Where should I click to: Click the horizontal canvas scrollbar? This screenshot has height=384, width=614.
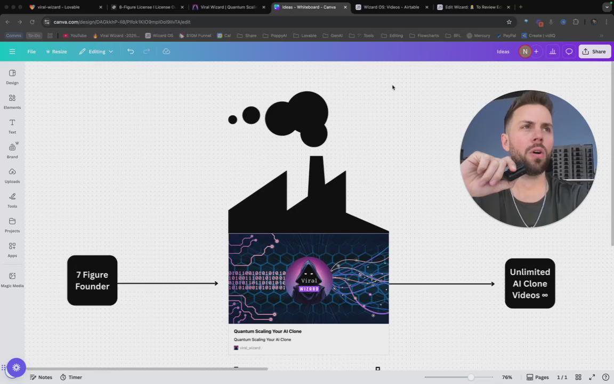click(x=147, y=369)
